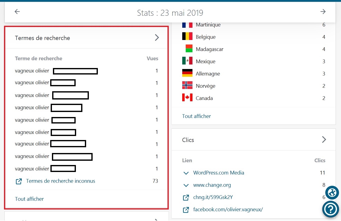
Task: Expand the WordPress.com Media row chevron
Action: (186, 173)
